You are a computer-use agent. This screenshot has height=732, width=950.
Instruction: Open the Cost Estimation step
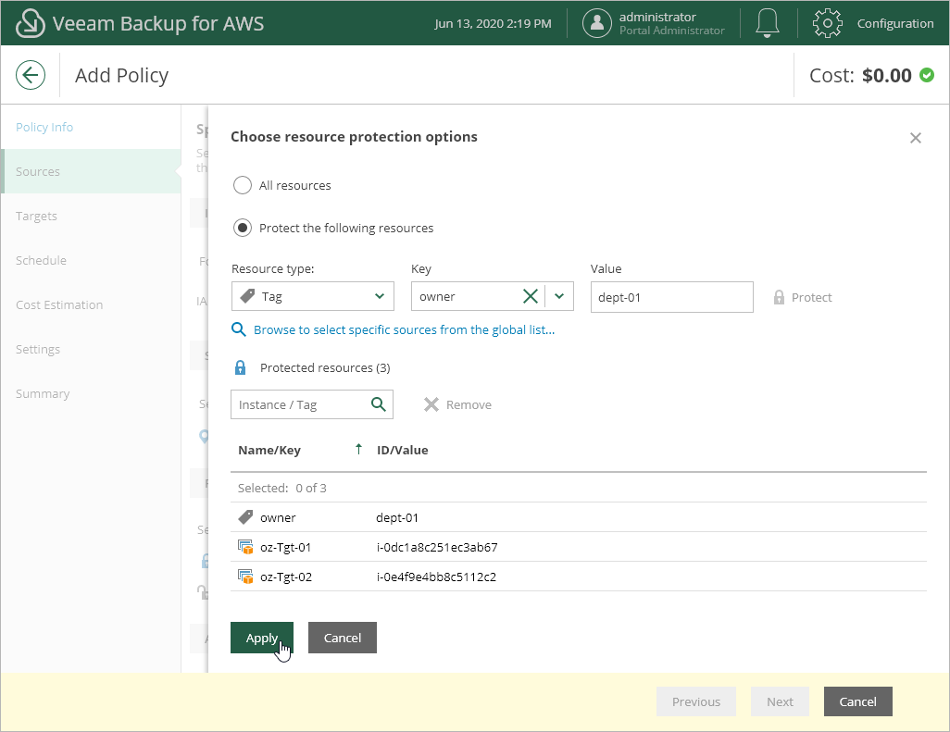point(91,304)
